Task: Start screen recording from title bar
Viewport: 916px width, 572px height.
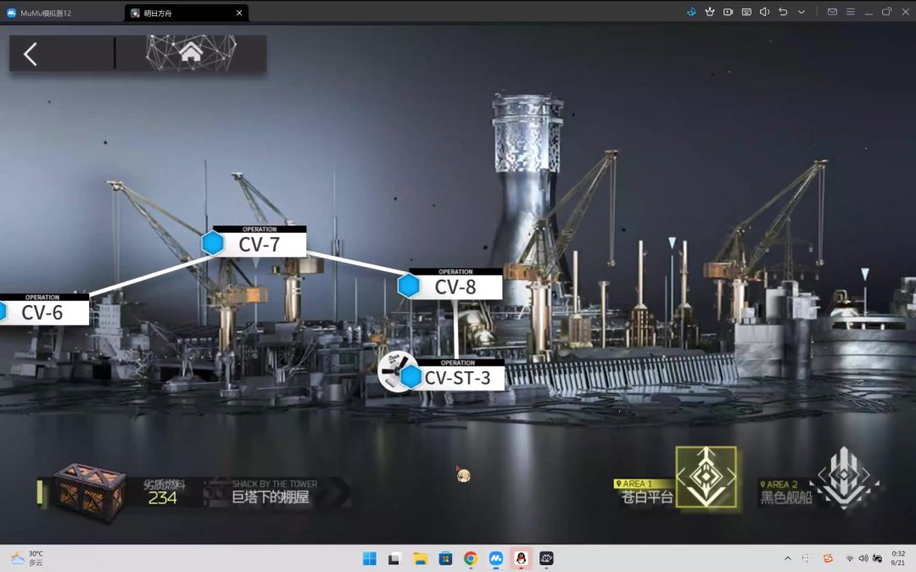Action: point(728,12)
